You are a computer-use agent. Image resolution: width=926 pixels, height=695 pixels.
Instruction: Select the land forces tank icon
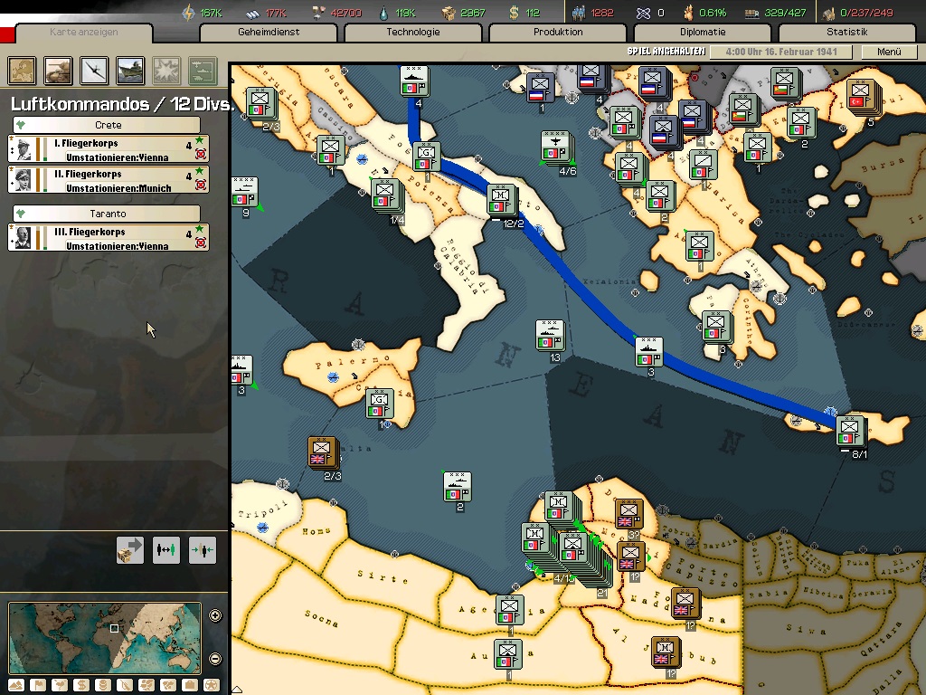coord(59,70)
